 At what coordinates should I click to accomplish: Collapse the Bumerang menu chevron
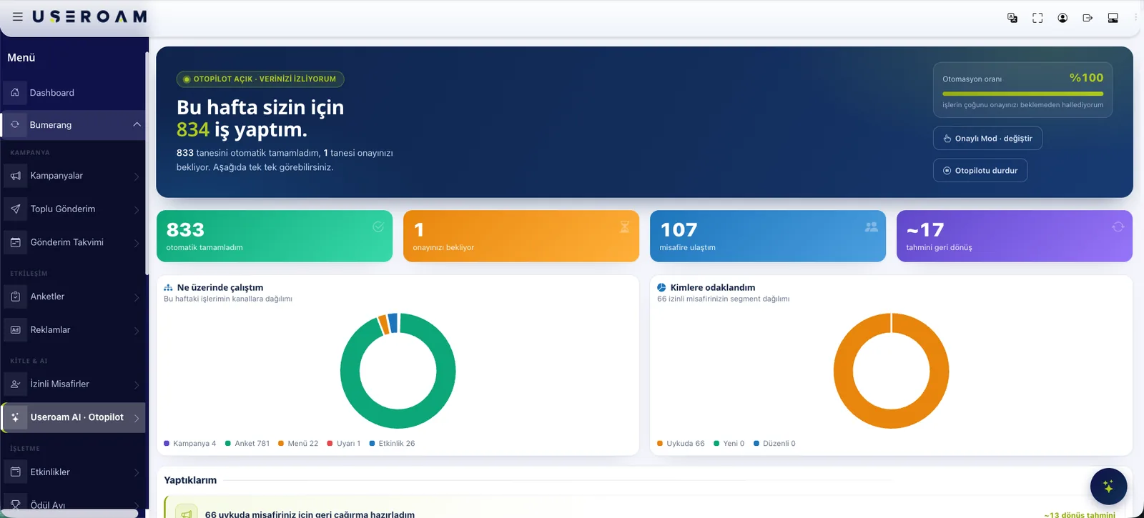pyautogui.click(x=137, y=124)
